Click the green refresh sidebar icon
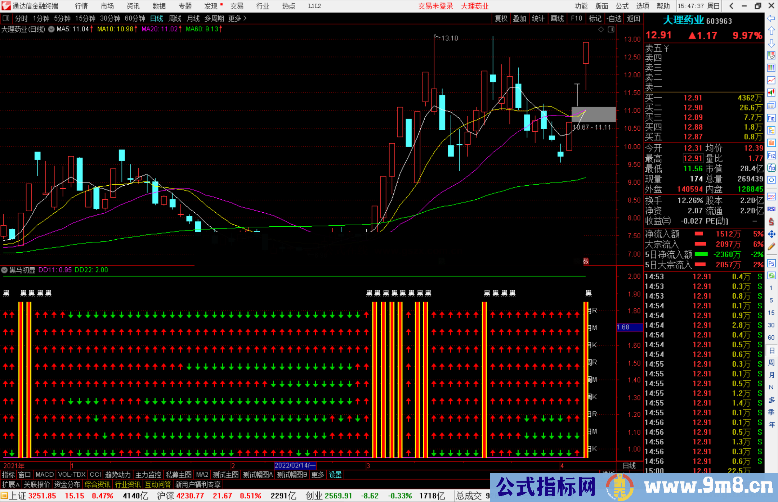This screenshot has width=778, height=502. pyautogui.click(x=771, y=276)
